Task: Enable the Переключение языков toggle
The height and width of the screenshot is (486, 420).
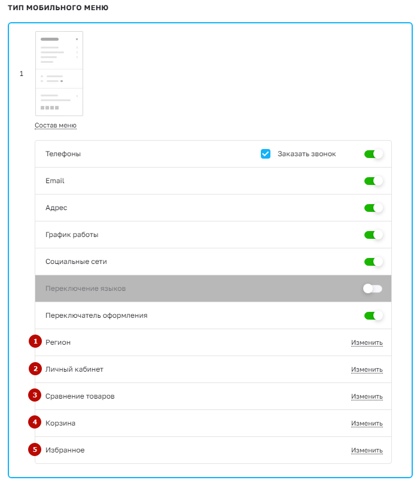Action: click(373, 288)
